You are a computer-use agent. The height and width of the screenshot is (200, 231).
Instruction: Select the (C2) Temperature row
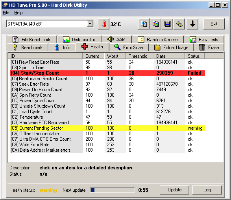[x=107, y=117]
